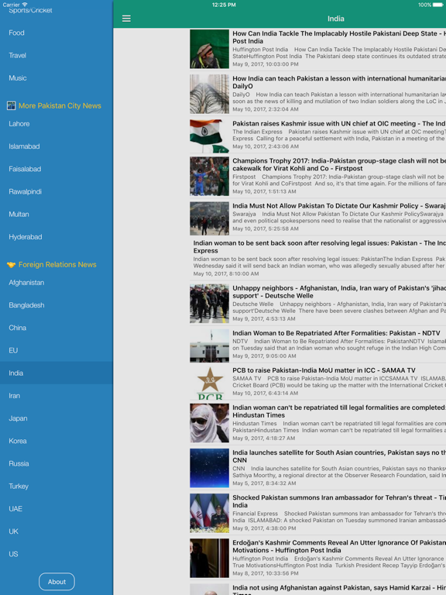Open Afghanistan foreign relations news
The height and width of the screenshot is (595, 446).
pos(56,283)
